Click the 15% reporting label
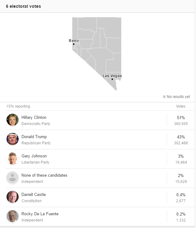196x228 pixels. point(18,106)
